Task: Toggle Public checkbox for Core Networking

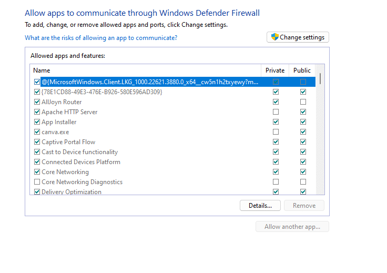Action: (x=303, y=172)
